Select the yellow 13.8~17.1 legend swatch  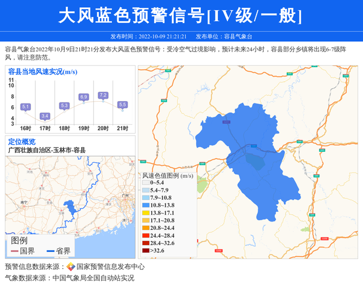tap(145, 213)
